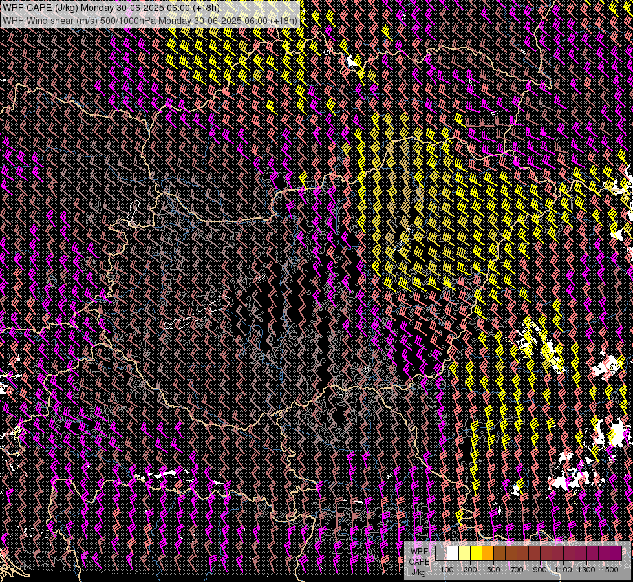The height and width of the screenshot is (582, 633).
Task: Select the pale yellow CAPE legend swatch
Action: pyautogui.click(x=465, y=554)
